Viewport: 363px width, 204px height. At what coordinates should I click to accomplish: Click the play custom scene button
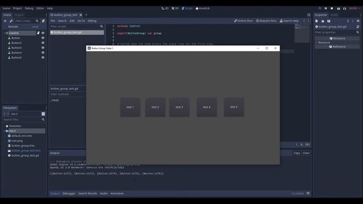344,8
